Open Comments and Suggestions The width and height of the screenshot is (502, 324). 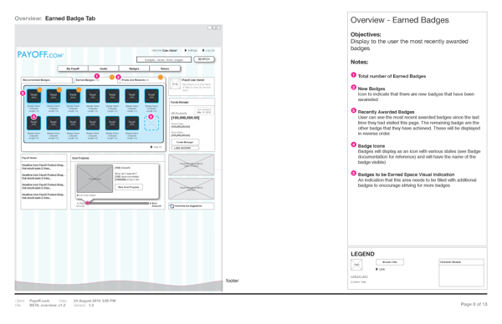pyautogui.click(x=192, y=206)
